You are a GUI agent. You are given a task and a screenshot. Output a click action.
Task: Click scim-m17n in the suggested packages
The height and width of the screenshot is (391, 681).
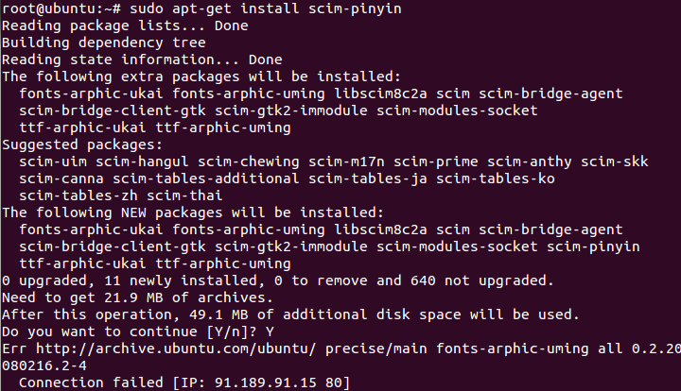coord(346,162)
